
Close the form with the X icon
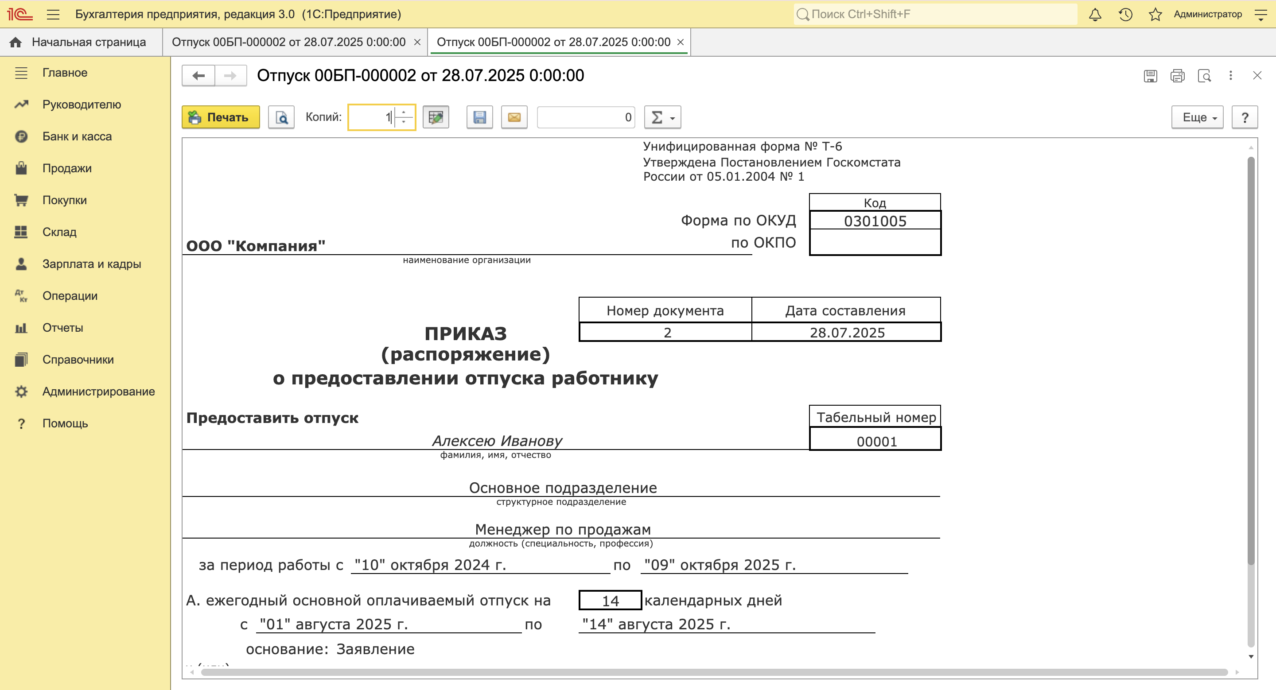pyautogui.click(x=1257, y=76)
